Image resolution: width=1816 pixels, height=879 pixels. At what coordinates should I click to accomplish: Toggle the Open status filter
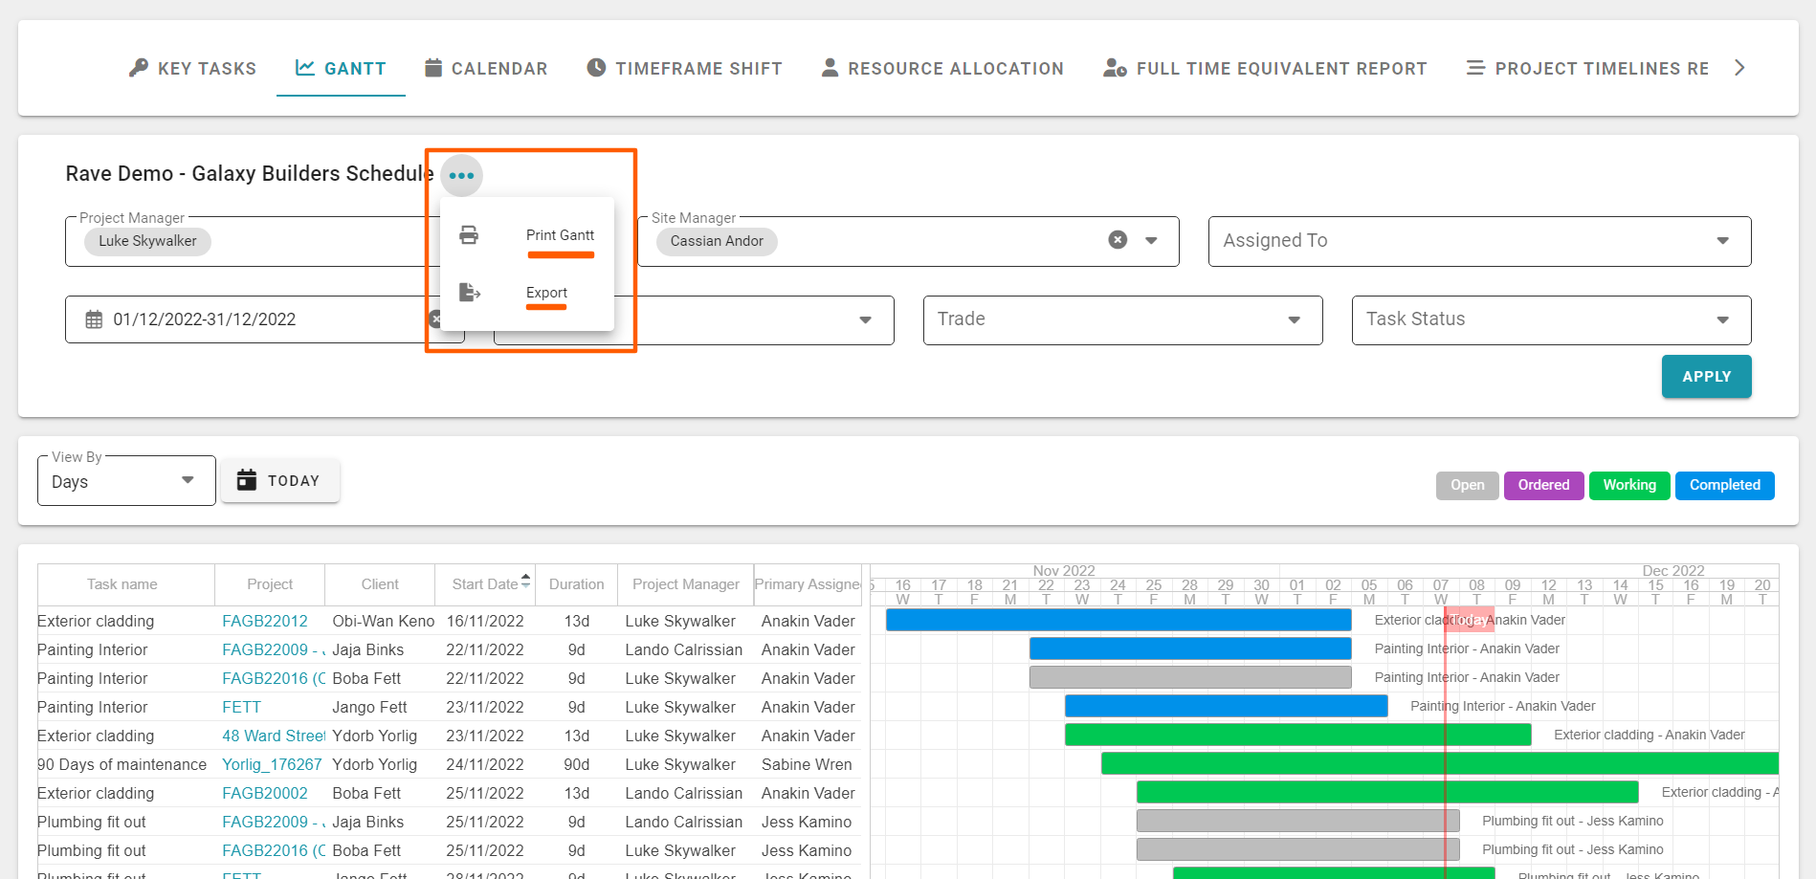[1466, 485]
